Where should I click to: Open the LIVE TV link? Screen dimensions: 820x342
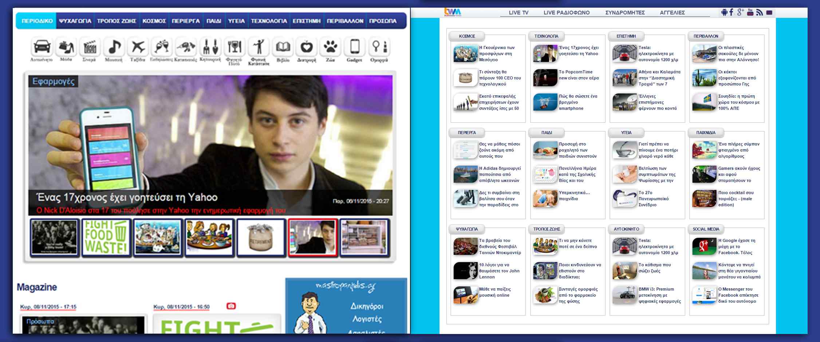[519, 13]
